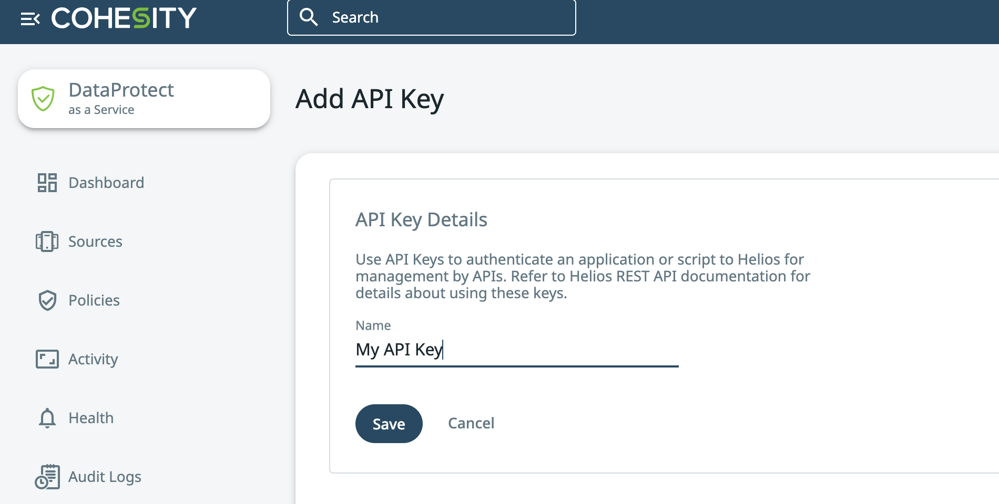The image size is (999, 504).
Task: Click the Health bell icon
Action: 47,418
